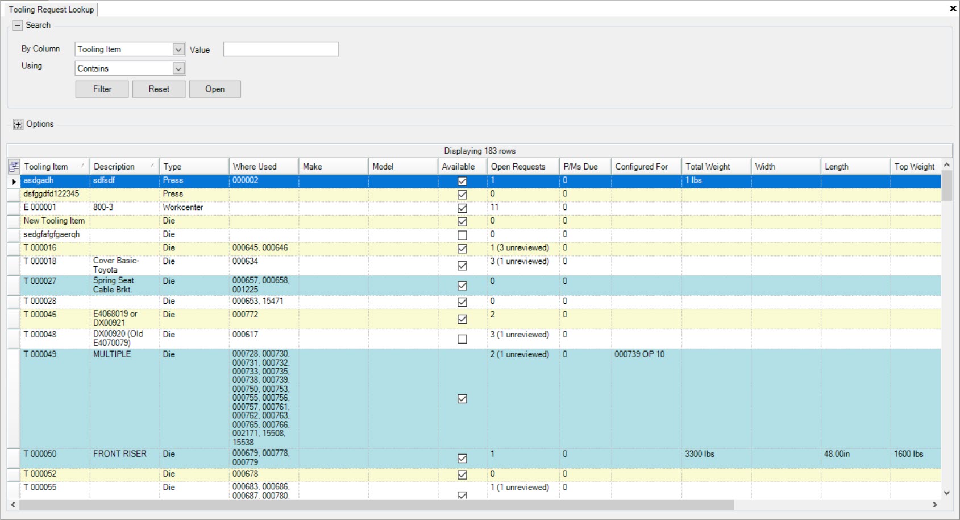This screenshot has width=960, height=520.
Task: Sort by the Length column header
Action: tap(856, 167)
